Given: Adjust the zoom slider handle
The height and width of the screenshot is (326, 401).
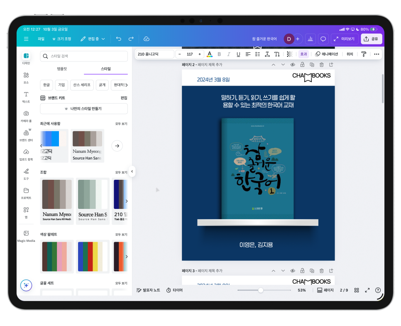Looking at the screenshot, I should tap(261, 290).
